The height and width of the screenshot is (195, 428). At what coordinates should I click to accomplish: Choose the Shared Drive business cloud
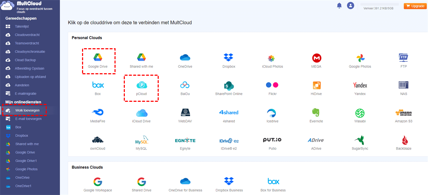pyautogui.click(x=142, y=181)
